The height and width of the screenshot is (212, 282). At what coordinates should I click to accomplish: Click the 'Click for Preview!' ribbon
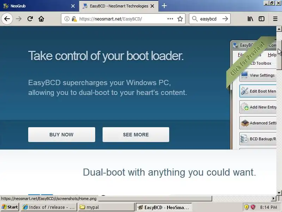click(248, 59)
